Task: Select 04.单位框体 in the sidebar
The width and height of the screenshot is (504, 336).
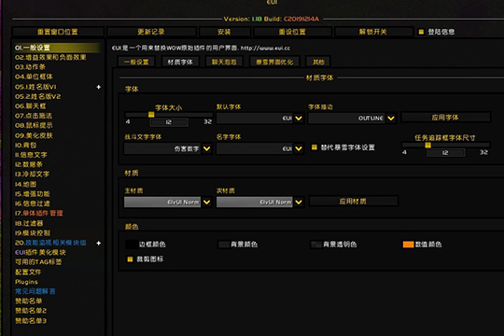Action: [34, 77]
